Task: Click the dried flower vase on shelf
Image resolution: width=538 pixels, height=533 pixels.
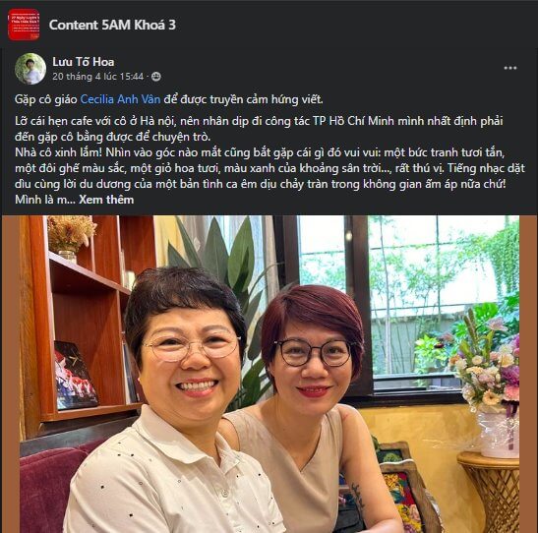Action: pyautogui.click(x=71, y=238)
